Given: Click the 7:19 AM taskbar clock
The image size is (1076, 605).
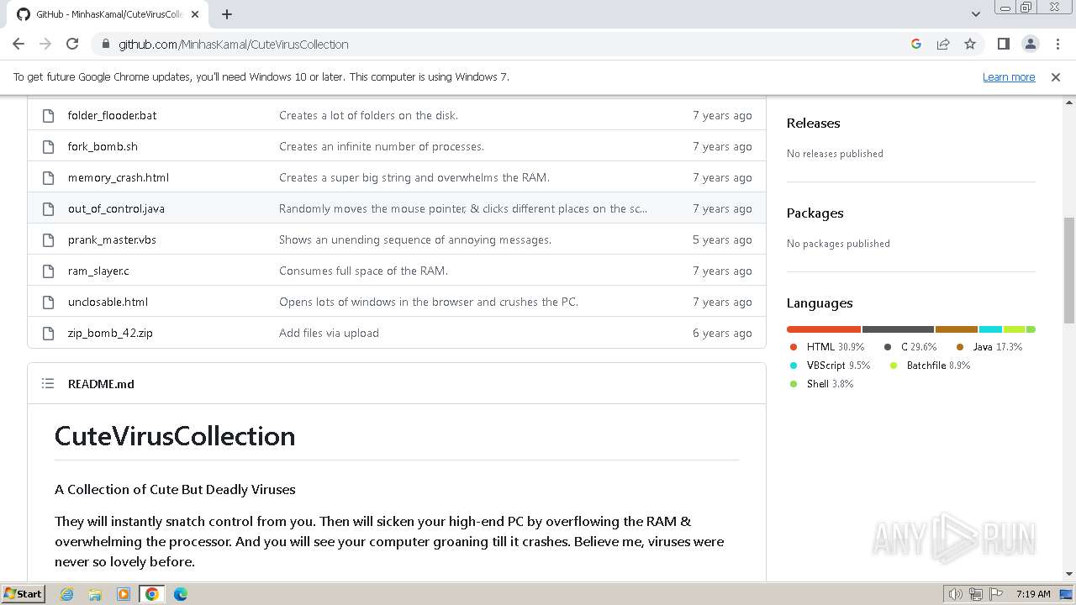Looking at the screenshot, I should pos(1032,594).
